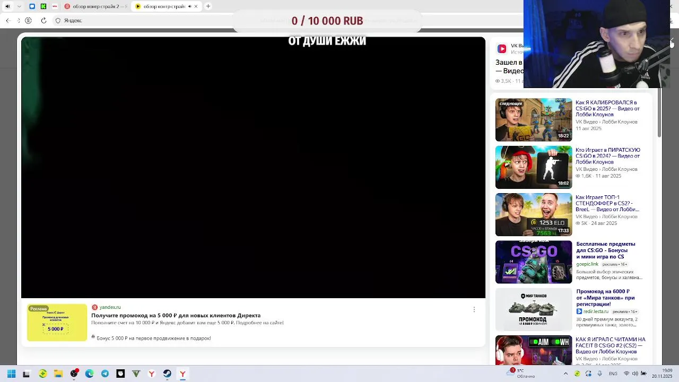Viewport: 679px width, 382px height.
Task: Mute the browser sound via speaker icon
Action: (7, 6)
